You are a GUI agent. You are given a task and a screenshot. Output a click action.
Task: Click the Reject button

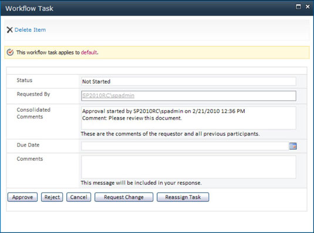point(52,197)
